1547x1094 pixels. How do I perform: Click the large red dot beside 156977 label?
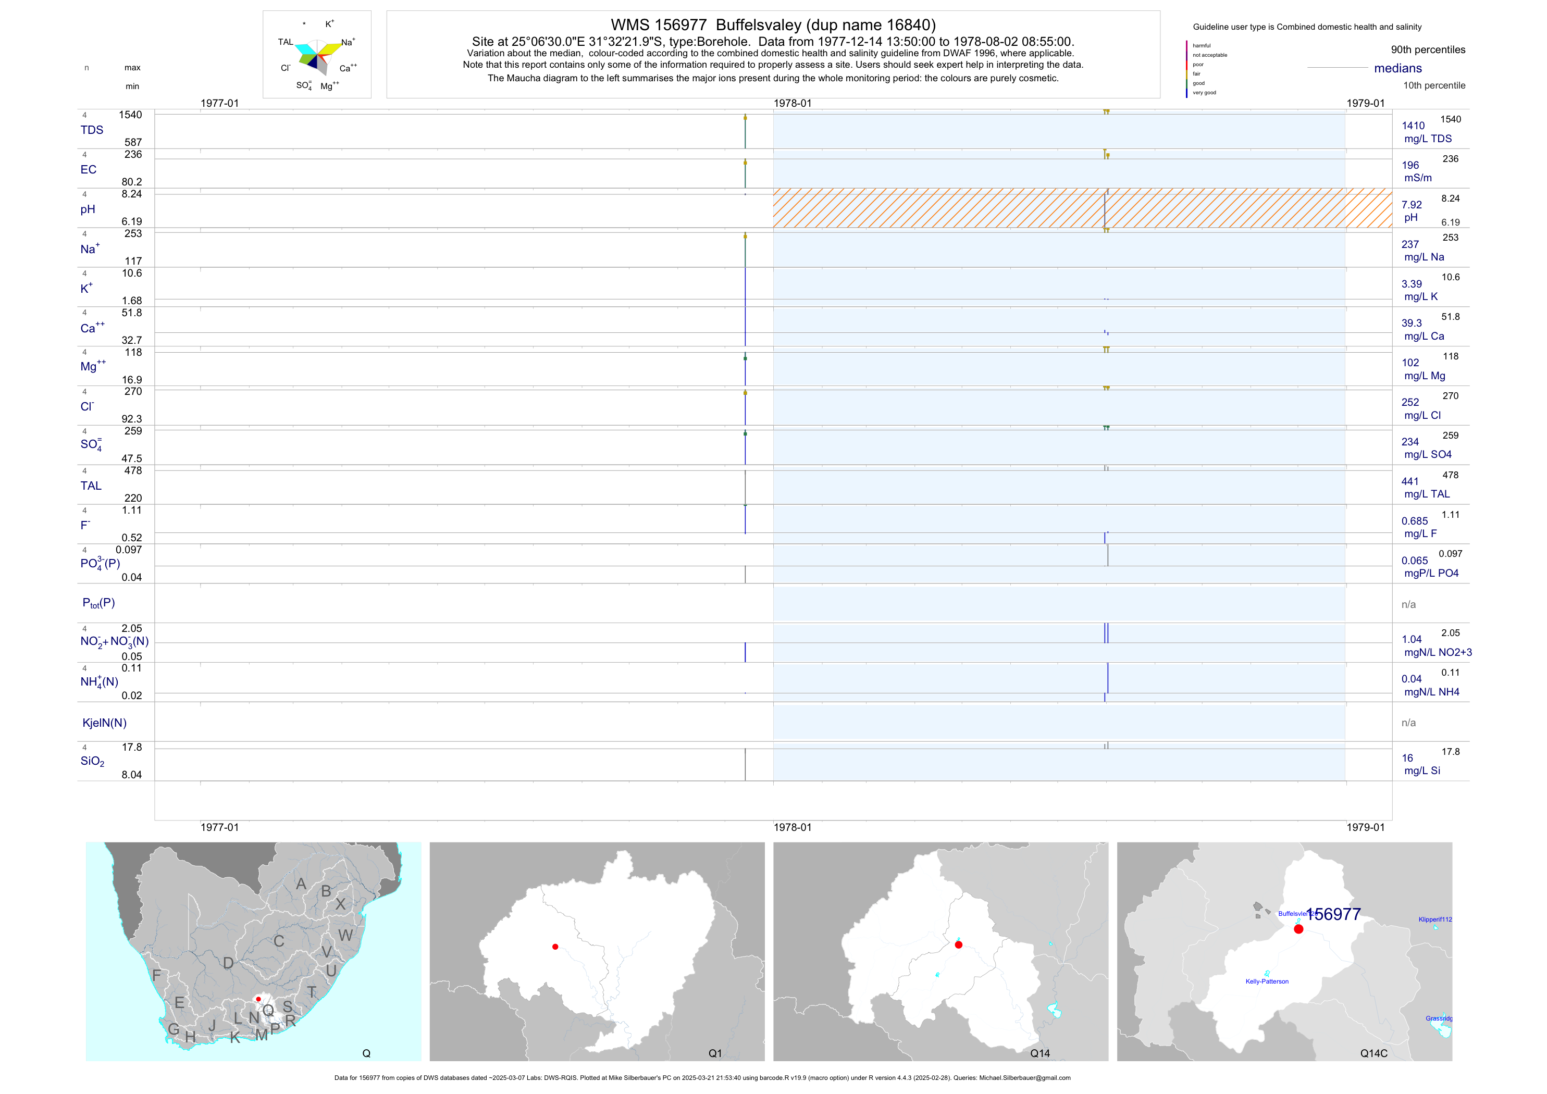click(1298, 929)
